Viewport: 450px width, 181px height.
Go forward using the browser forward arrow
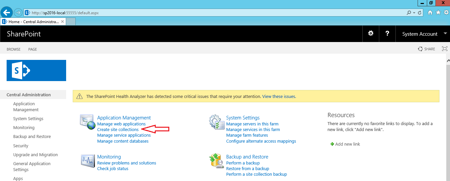(x=18, y=13)
